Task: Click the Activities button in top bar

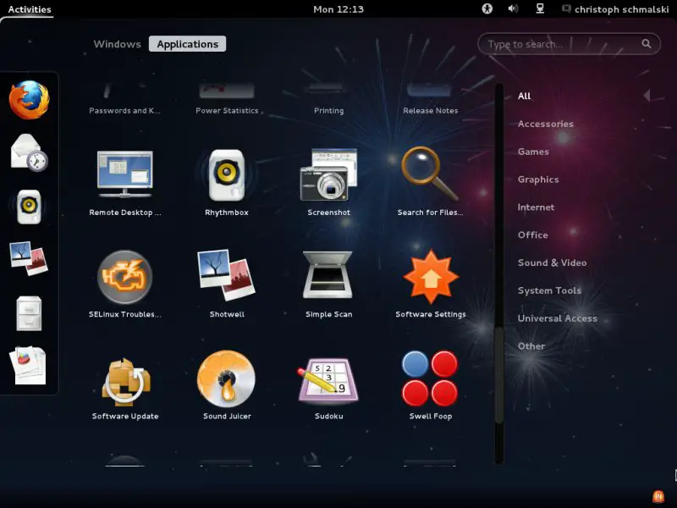Action: (30, 9)
